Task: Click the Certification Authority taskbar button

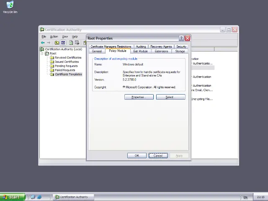Action: (x=74, y=197)
